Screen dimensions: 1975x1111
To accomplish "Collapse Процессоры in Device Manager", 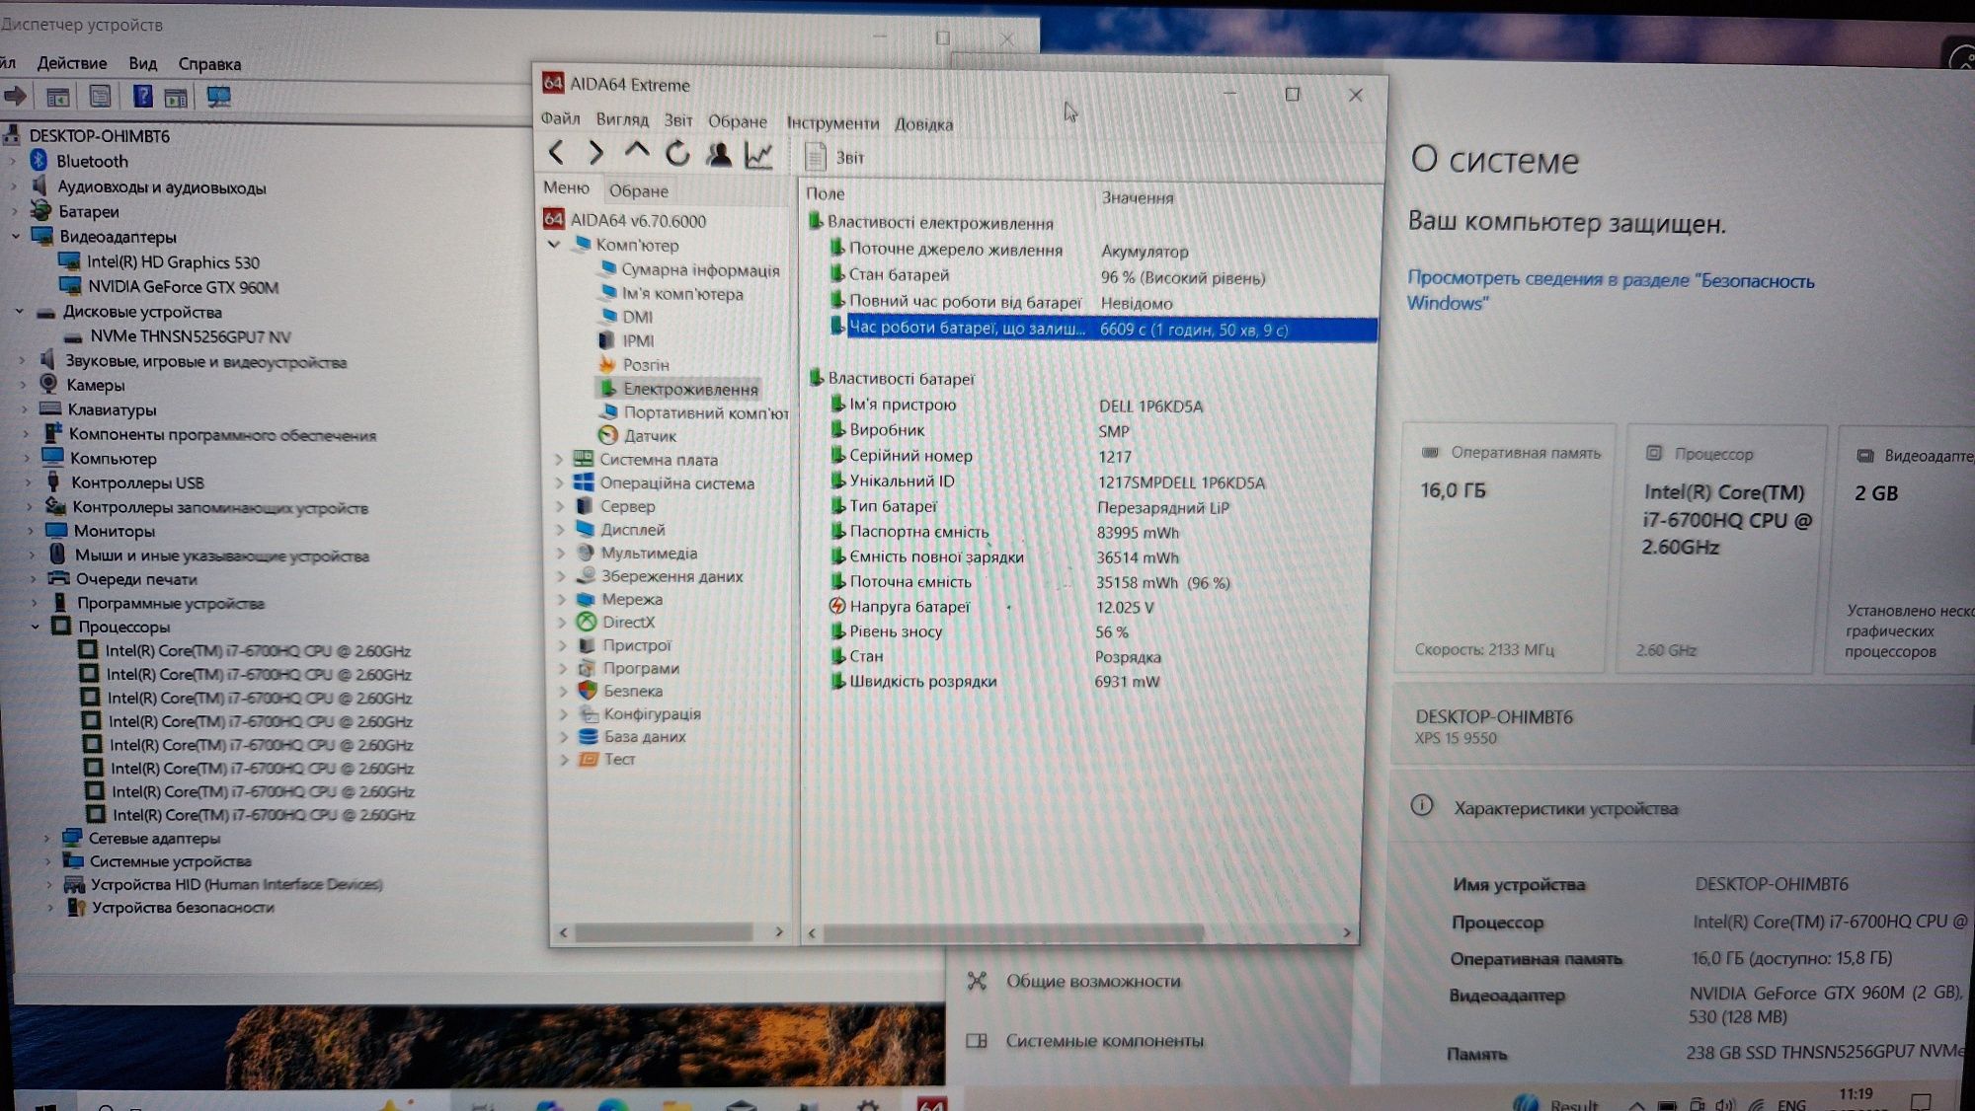I will tap(36, 626).
